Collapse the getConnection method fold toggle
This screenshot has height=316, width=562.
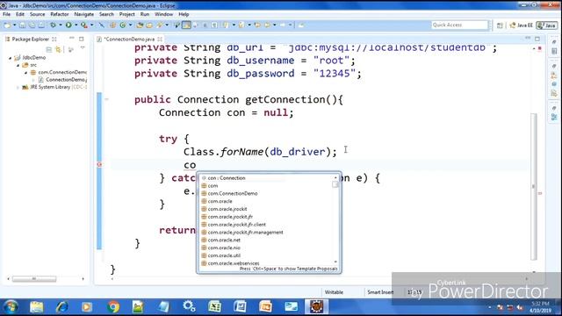point(106,99)
